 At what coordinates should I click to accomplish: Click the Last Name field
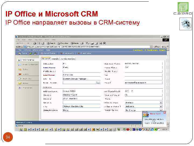coord(82,75)
